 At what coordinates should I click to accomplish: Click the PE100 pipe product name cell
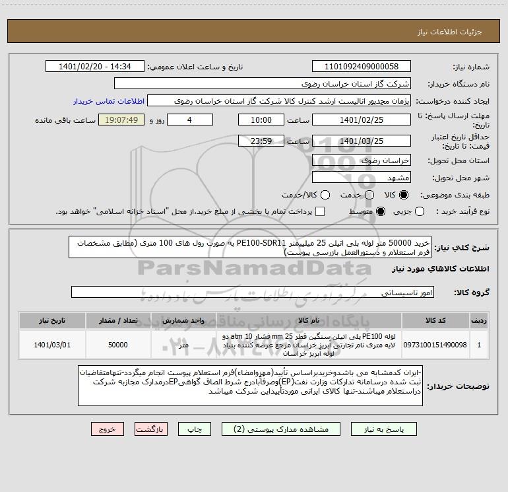(309, 345)
